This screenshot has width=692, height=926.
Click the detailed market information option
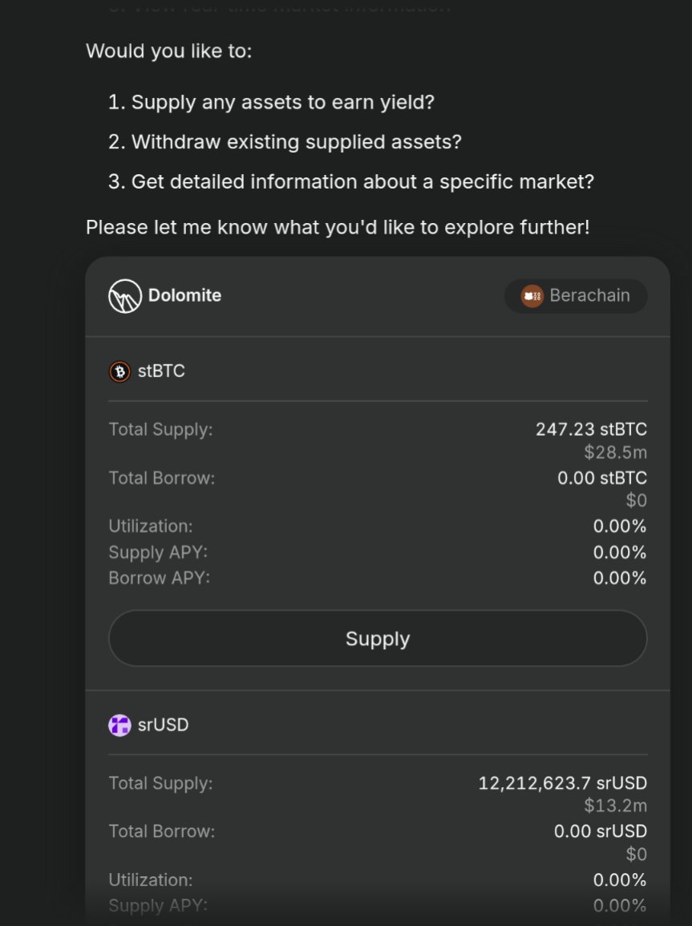tap(351, 181)
